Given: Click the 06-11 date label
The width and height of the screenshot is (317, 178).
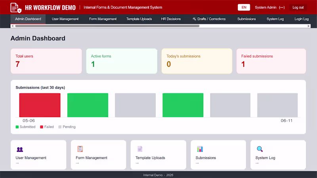Looking at the screenshot, I should coord(286,121).
